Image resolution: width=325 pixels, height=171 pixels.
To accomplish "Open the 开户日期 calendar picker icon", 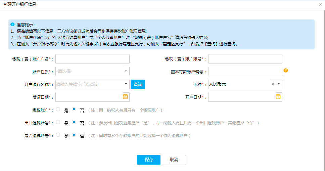I will [278, 97].
